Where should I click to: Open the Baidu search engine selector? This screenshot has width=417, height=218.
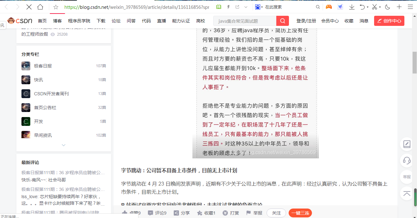click(x=259, y=7)
